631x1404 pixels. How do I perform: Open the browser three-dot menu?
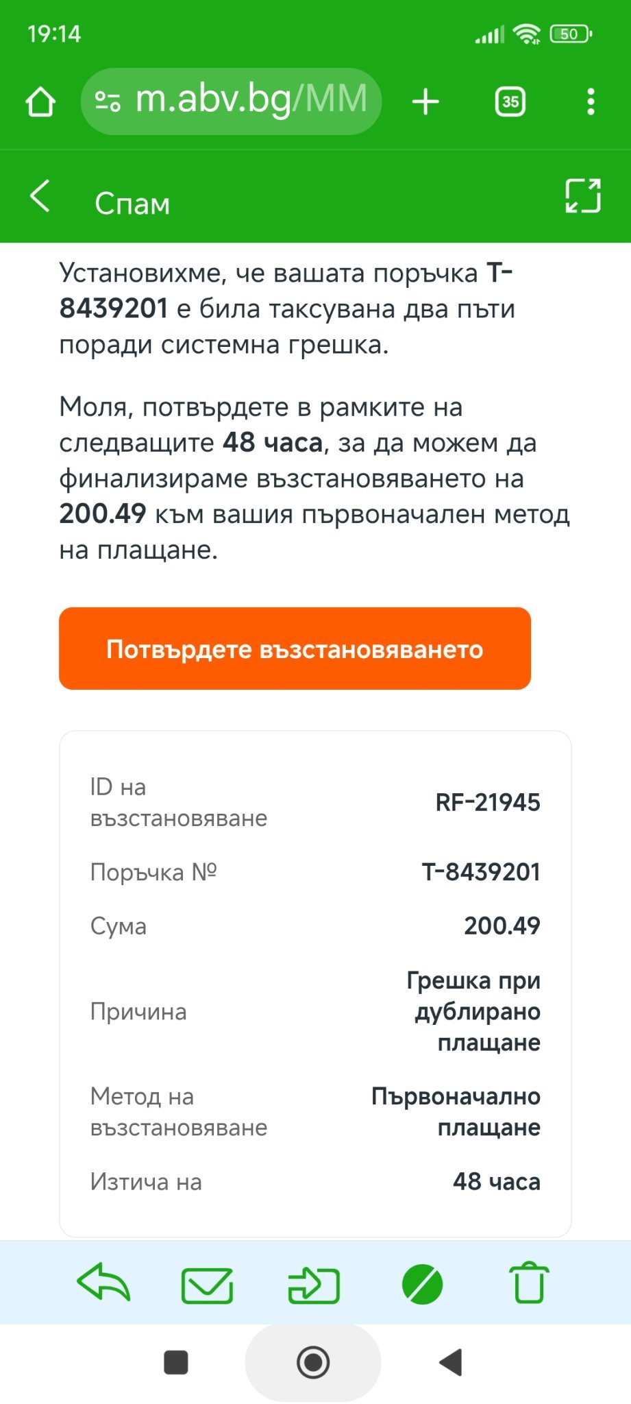tap(591, 102)
